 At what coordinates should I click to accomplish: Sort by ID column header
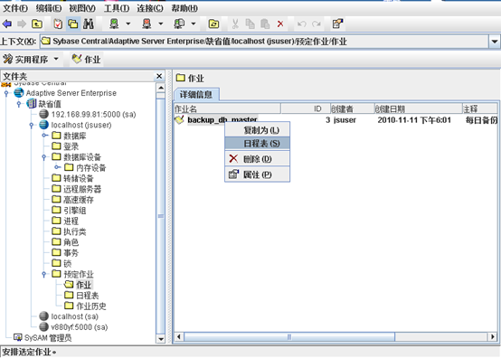(306, 108)
